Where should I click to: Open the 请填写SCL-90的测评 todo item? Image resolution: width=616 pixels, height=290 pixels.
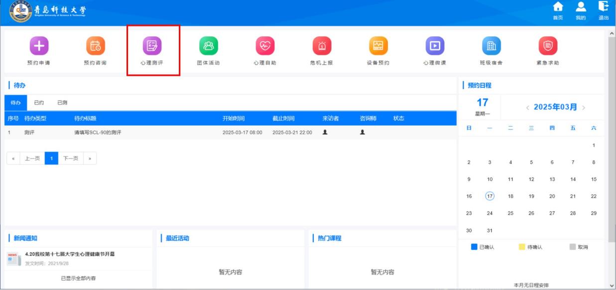pyautogui.click(x=98, y=133)
